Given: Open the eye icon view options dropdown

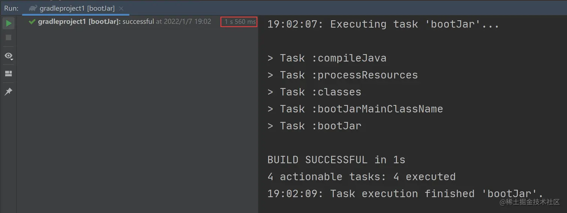Looking at the screenshot, I should click(8, 56).
